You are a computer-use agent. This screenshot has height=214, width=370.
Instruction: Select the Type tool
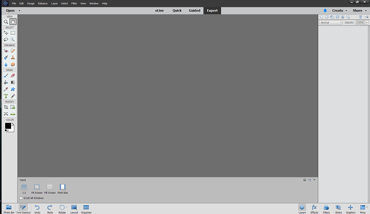pos(6,96)
